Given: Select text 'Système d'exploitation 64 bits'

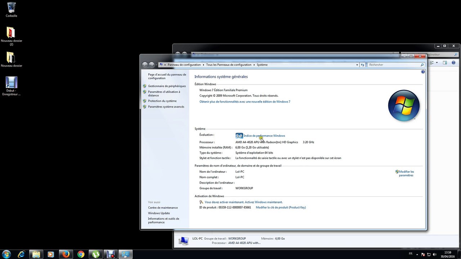Looking at the screenshot, I should 254,153.
